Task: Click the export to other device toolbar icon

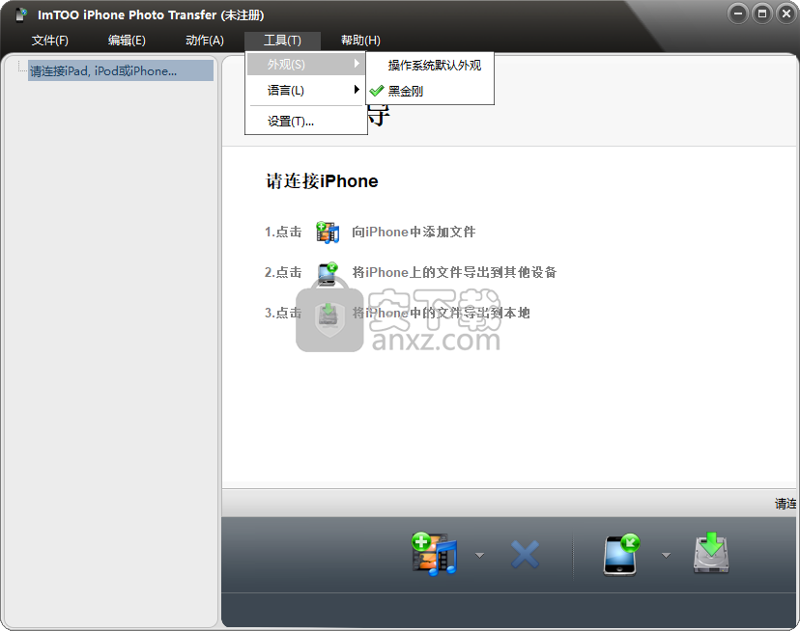Action: (x=621, y=555)
